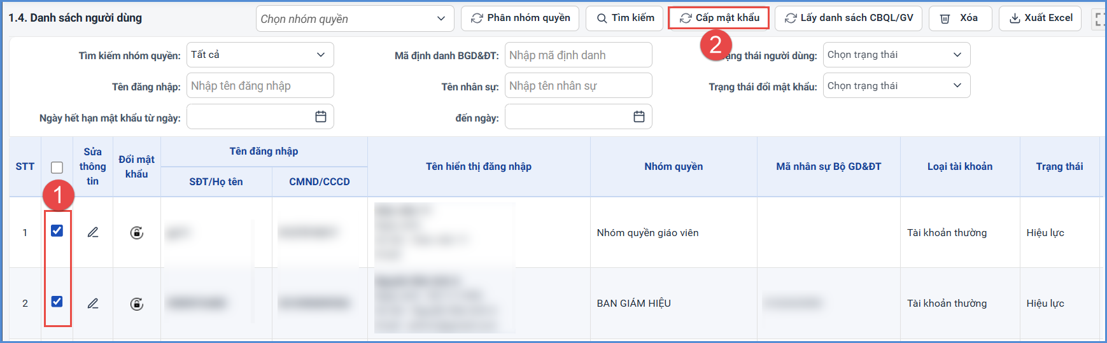
Task: Click password reset lock icon in row 2
Action: tap(137, 304)
